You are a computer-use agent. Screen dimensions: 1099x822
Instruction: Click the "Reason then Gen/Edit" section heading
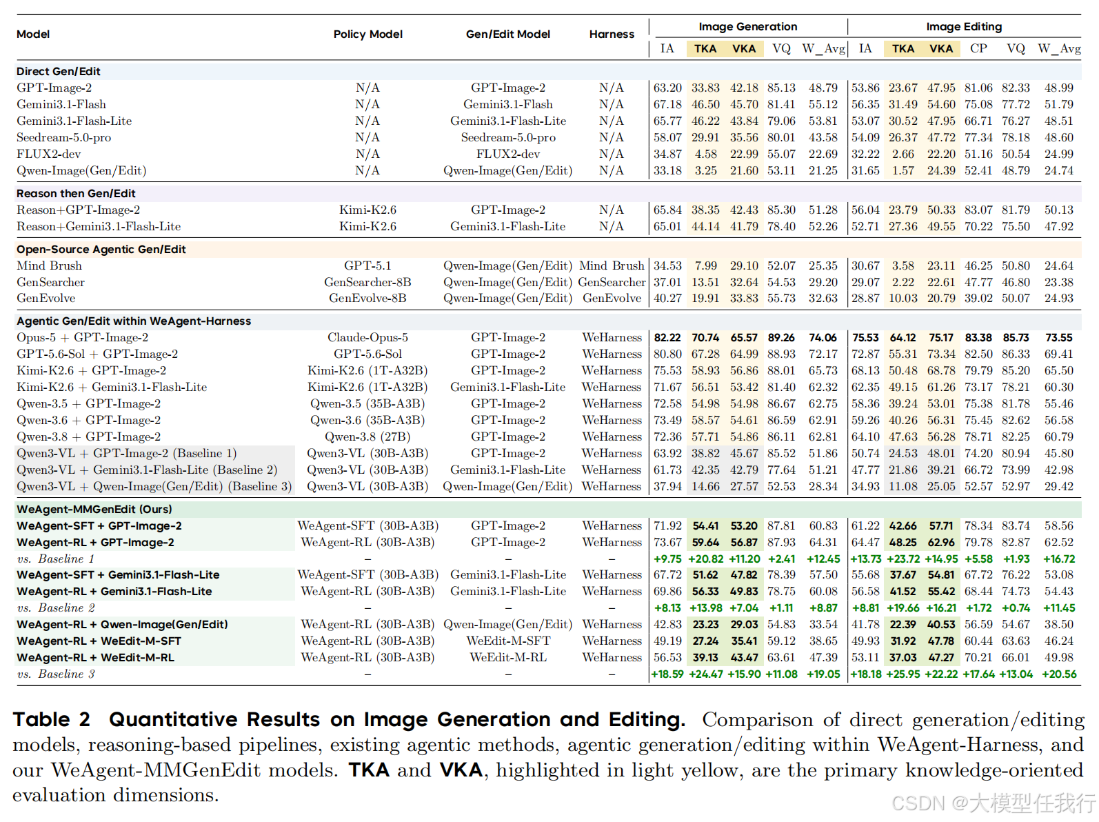(x=76, y=194)
